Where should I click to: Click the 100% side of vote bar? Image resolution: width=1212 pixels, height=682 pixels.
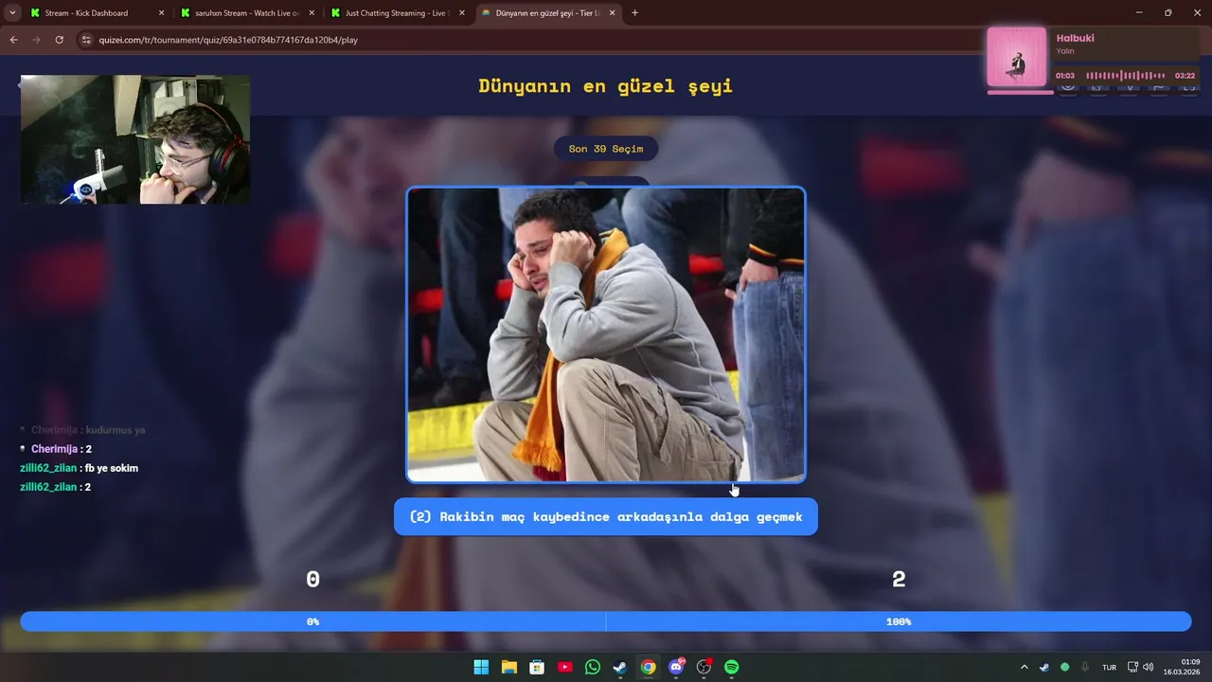(x=899, y=621)
